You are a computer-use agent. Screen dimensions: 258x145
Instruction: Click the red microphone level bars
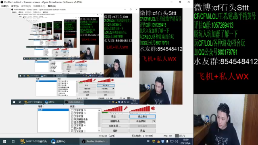pyautogui.click(x=112, y=109)
